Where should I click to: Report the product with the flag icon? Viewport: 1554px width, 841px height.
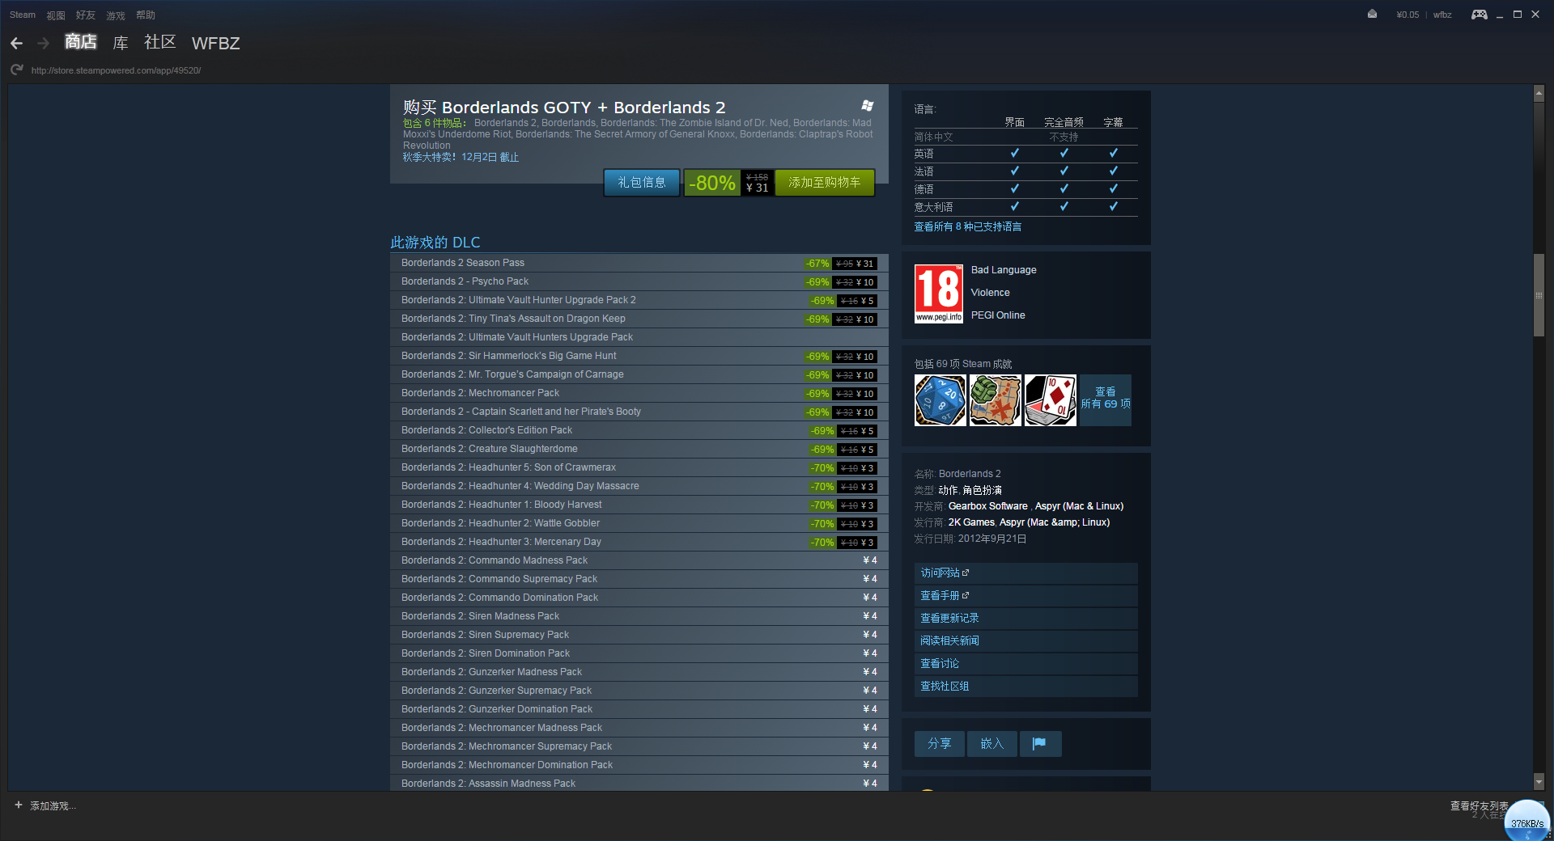[x=1040, y=744]
